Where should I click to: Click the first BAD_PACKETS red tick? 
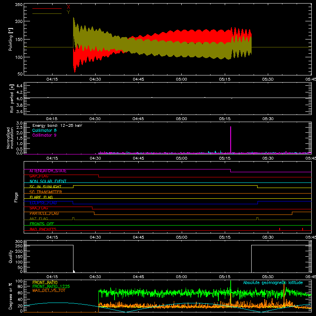click(x=280, y=229)
